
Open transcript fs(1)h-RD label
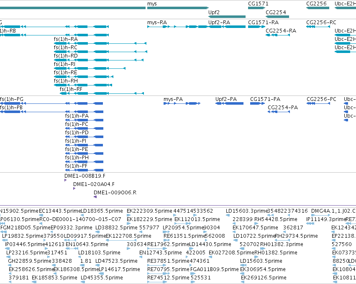click(x=66, y=56)
